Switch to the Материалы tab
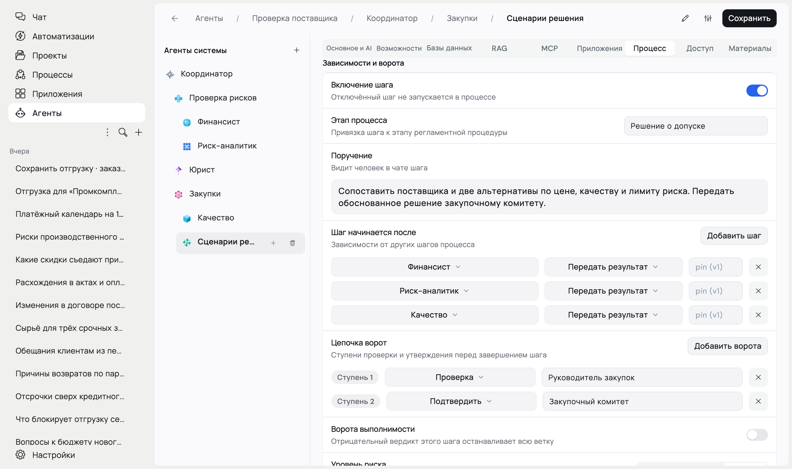 pyautogui.click(x=750, y=48)
